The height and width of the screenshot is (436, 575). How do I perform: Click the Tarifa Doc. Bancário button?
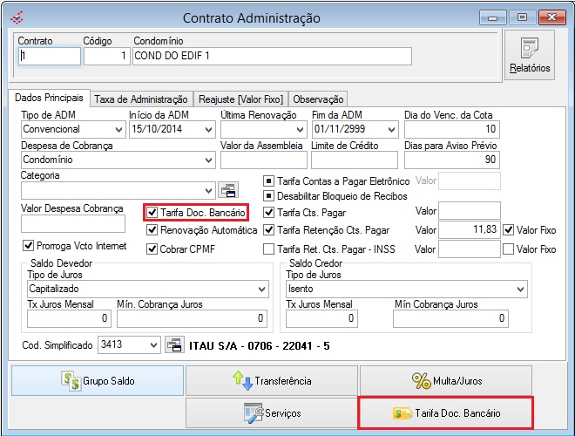(x=445, y=412)
